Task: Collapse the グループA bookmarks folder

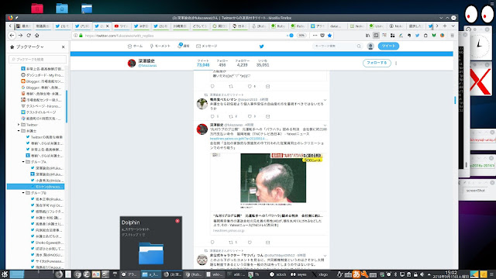Action: tap(23, 162)
